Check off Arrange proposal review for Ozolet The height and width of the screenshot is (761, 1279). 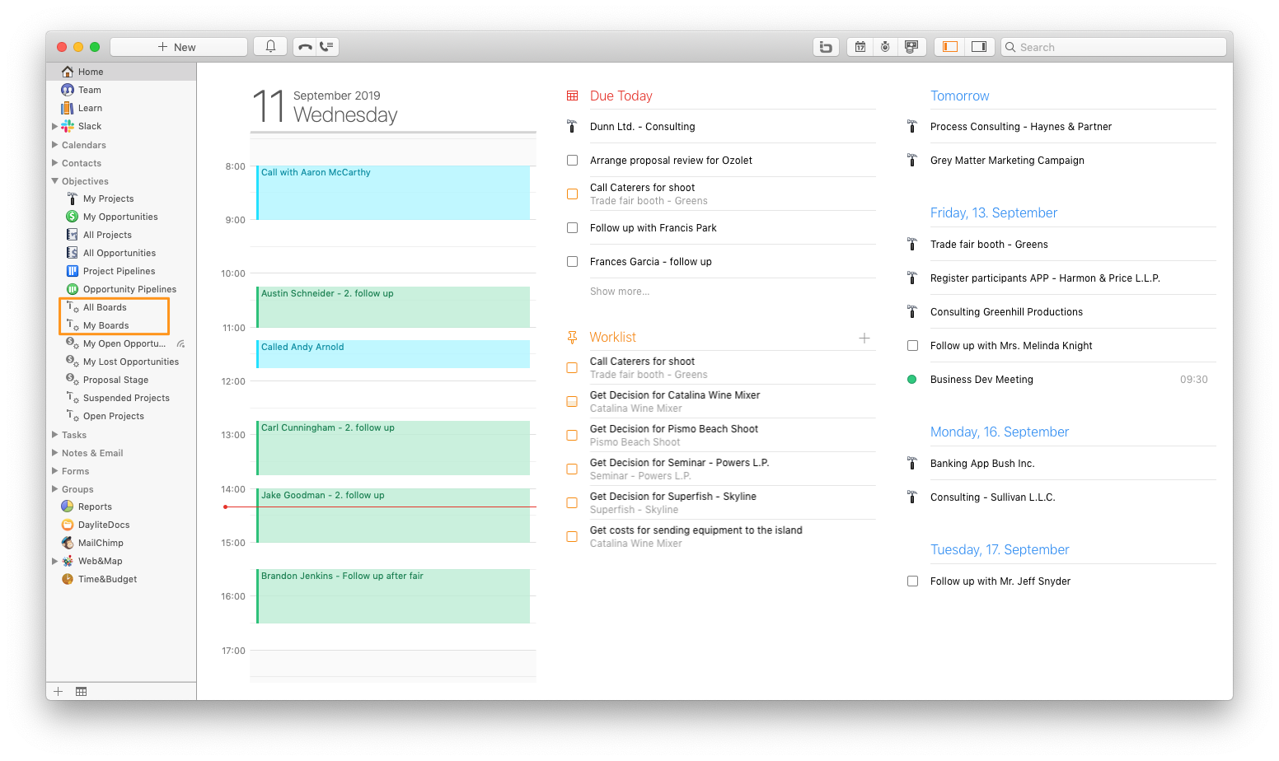coord(572,161)
